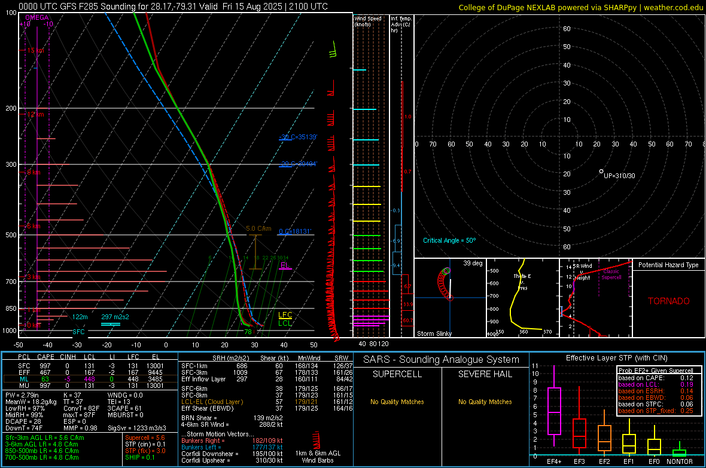This screenshot has height=468, width=706.
Task: Click the 5.0 C/km lapse rate label
Action: point(258,228)
